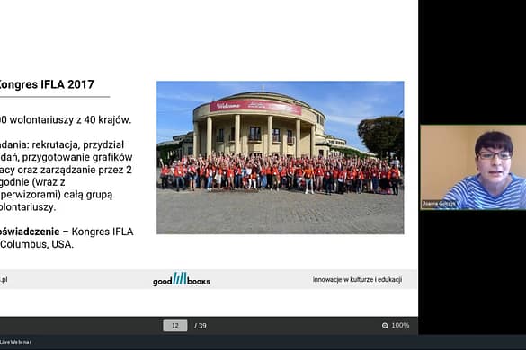Click the wolontariuszy z 40 krajów line
526x350 pixels.
point(66,120)
